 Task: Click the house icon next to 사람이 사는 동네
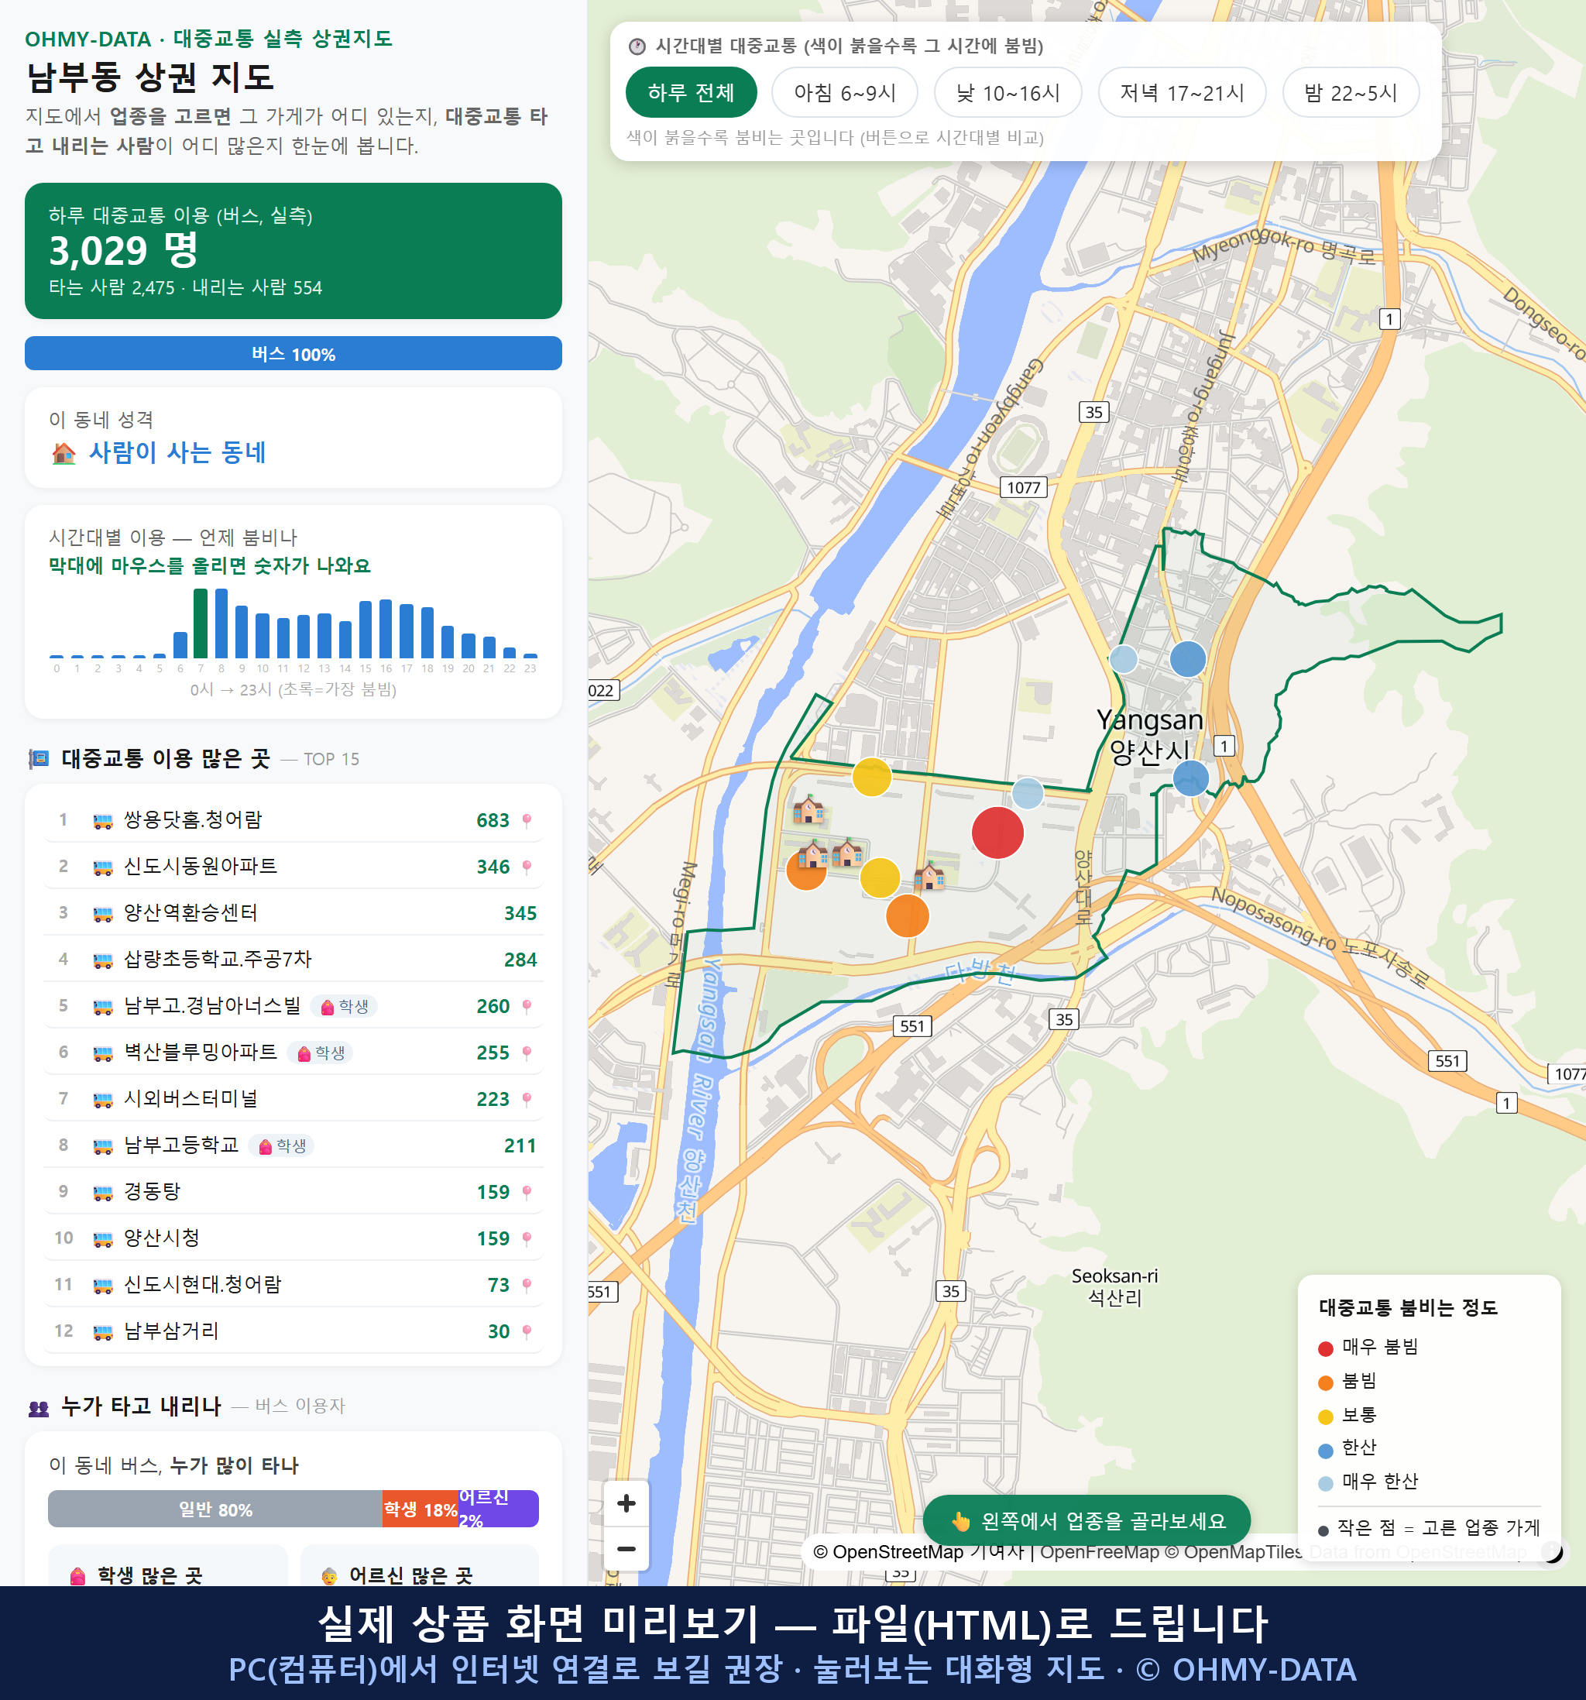coord(64,452)
